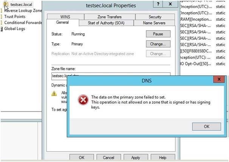Screen dimensions: 229x162
Task: Switch to Start of Authority (SOA) tab
Action: pyautogui.click(x=106, y=23)
